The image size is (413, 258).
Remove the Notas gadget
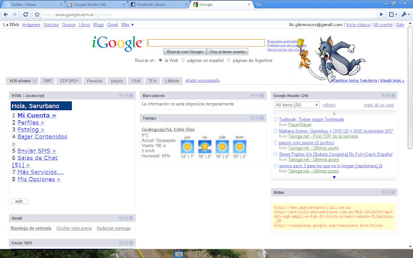[x=393, y=193]
